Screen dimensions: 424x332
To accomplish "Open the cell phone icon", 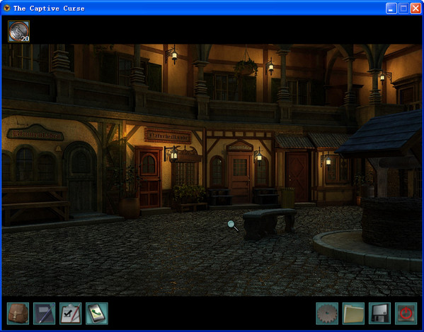I will pos(97,314).
